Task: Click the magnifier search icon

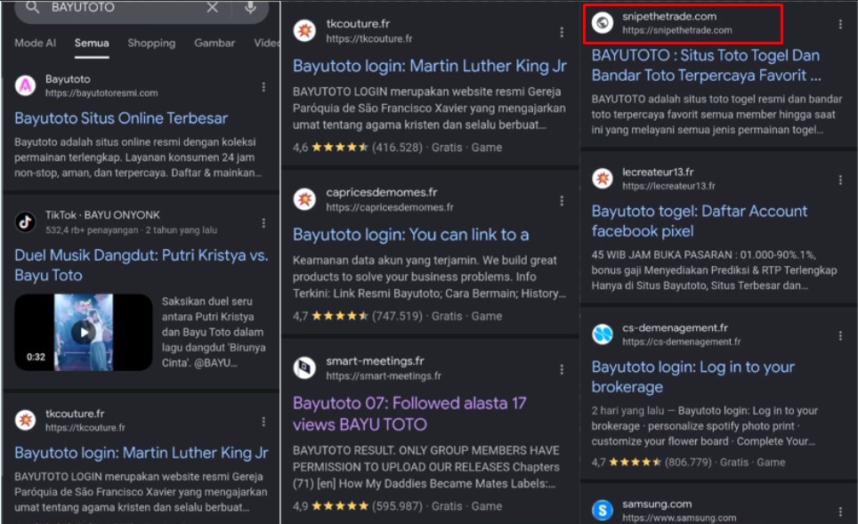Action: [x=33, y=8]
